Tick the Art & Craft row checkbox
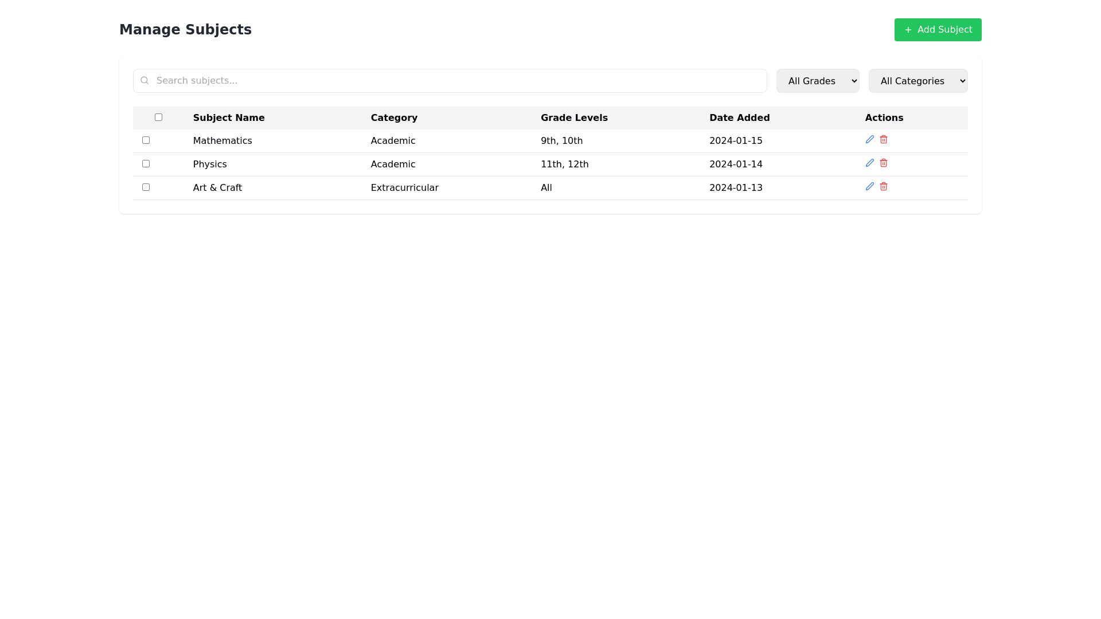 click(146, 187)
